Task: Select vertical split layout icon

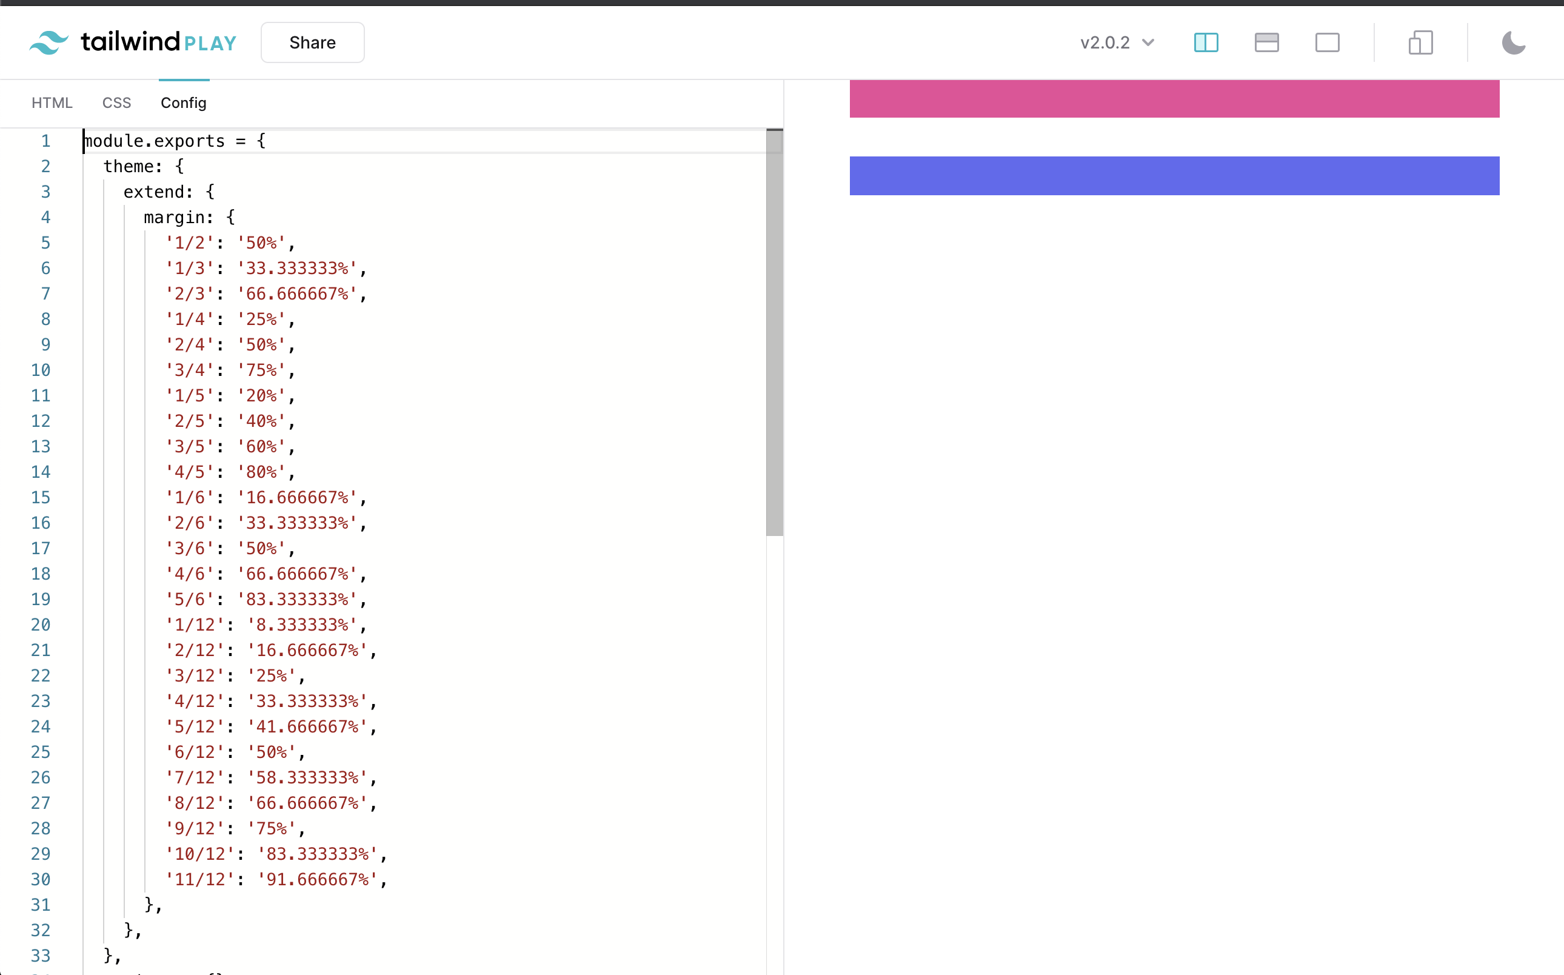Action: click(1206, 42)
